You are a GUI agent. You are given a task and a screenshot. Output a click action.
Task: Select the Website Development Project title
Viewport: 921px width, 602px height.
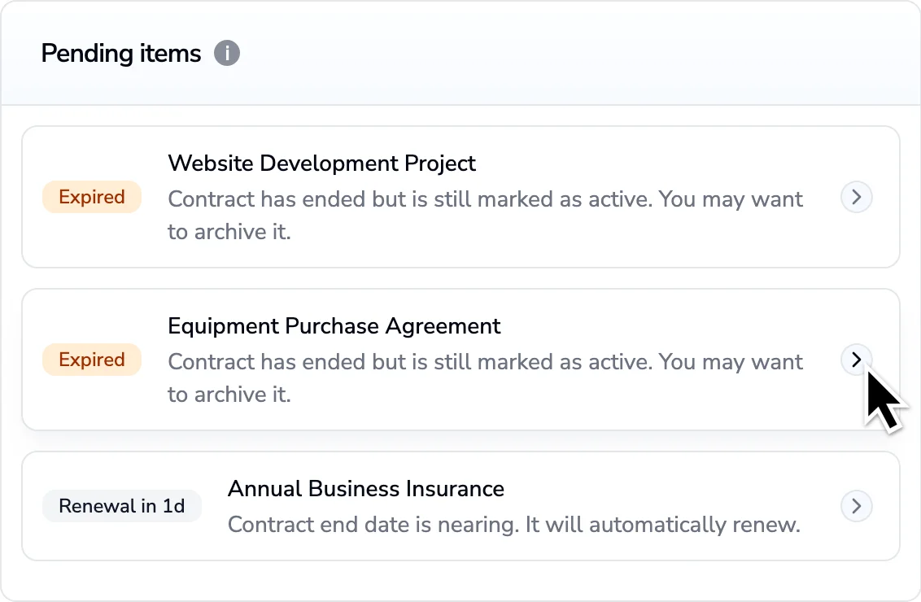point(321,164)
